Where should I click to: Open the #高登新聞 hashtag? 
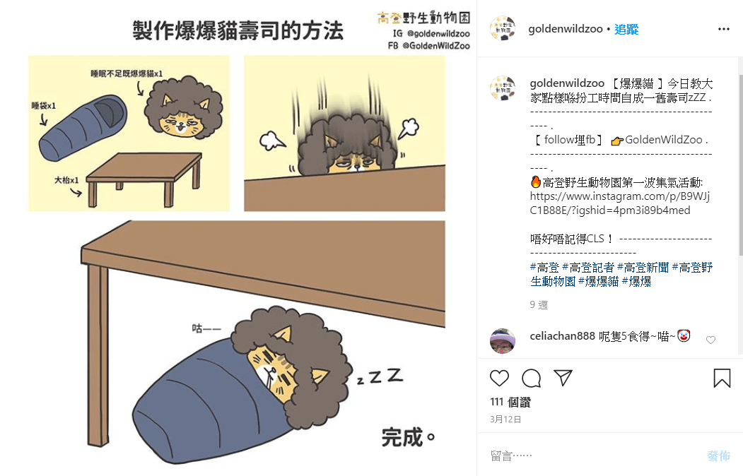643,268
